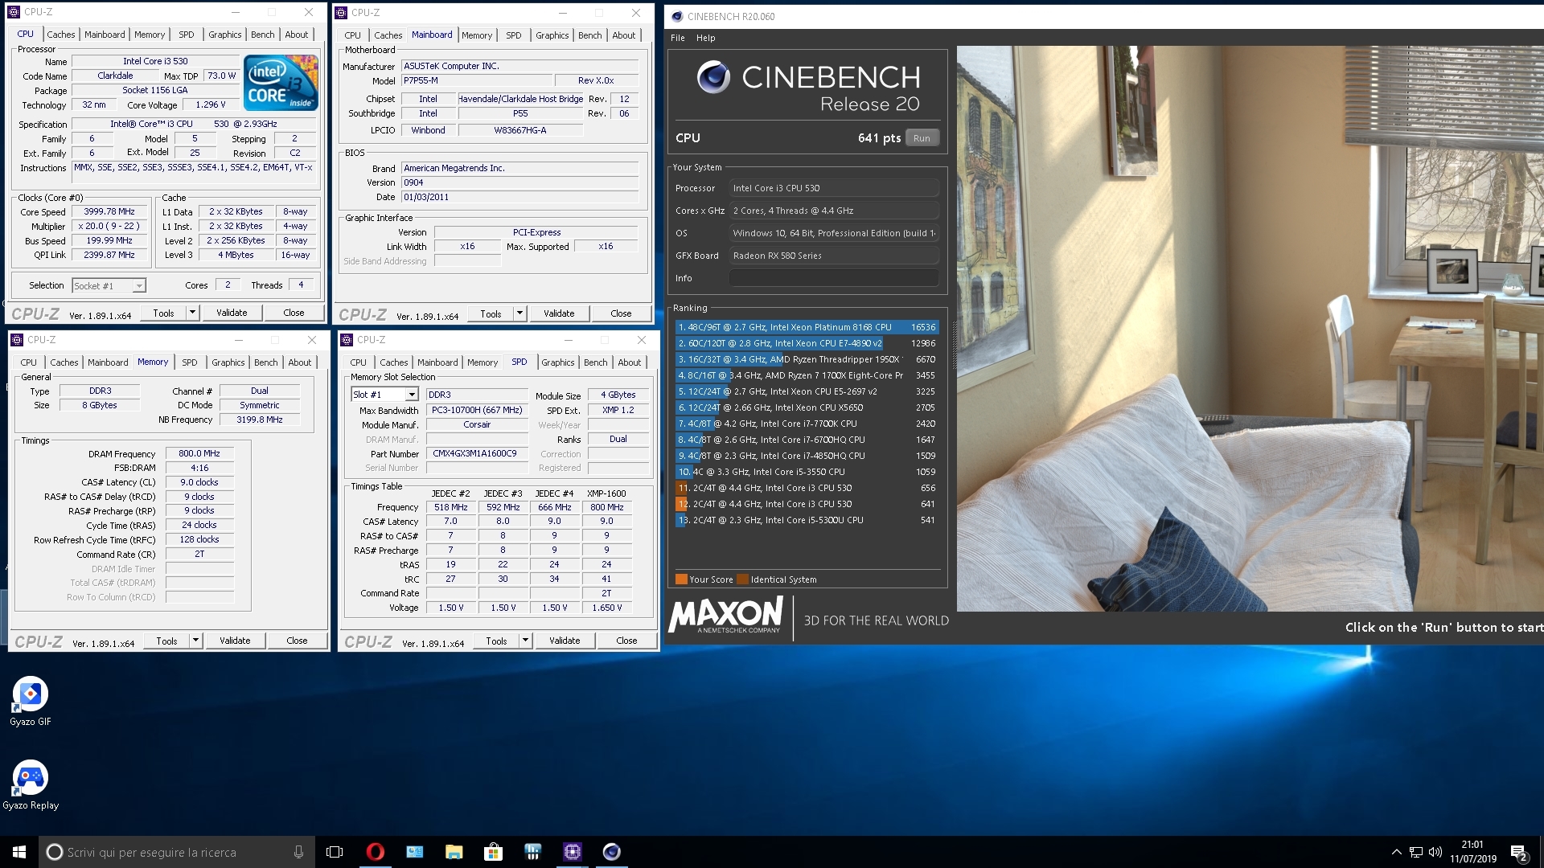This screenshot has height=868, width=1544.
Task: Click the XMP-1600 column header in Timings Table
Action: tap(606, 493)
